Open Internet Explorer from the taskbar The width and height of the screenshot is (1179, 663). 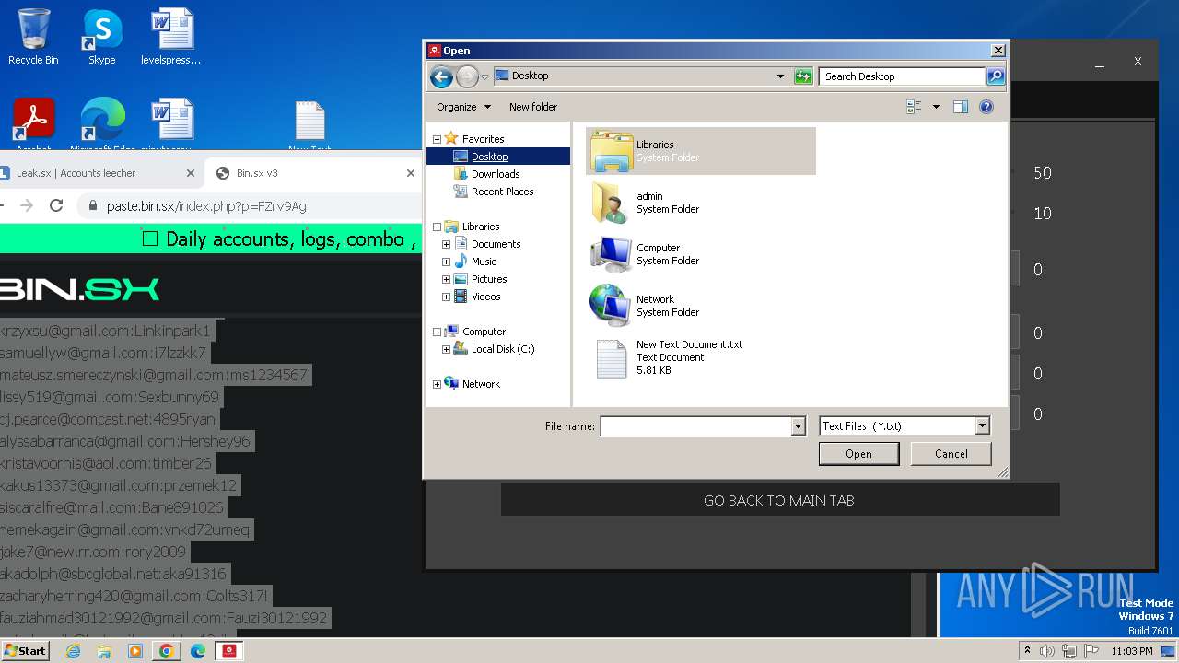74,651
